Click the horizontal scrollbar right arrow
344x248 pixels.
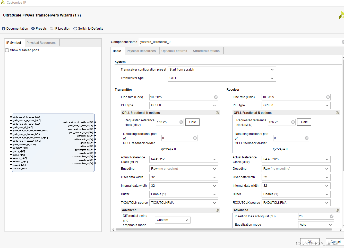click(340, 229)
